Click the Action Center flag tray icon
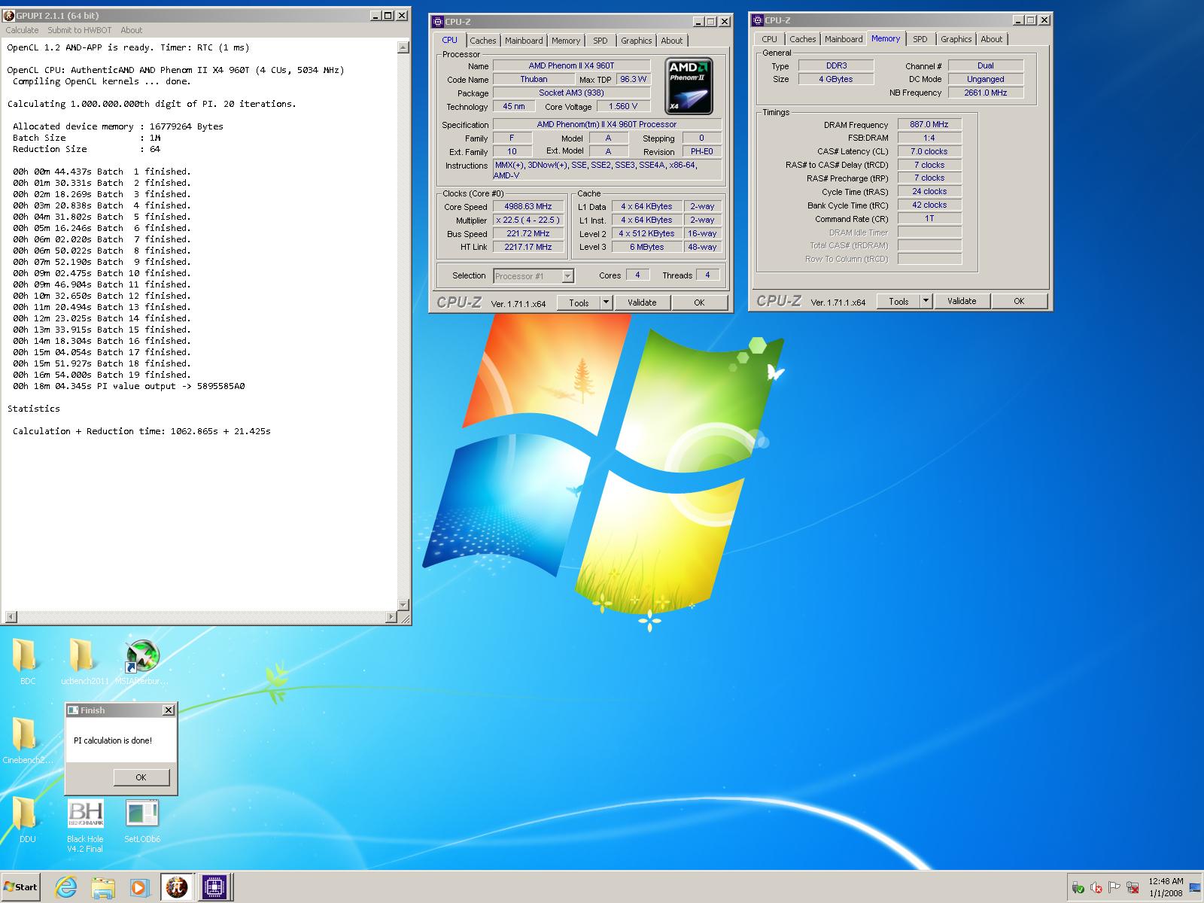The height and width of the screenshot is (903, 1204). click(1114, 888)
